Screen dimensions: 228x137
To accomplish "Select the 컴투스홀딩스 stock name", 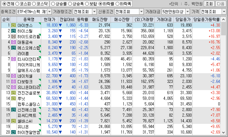I will click(29, 104).
